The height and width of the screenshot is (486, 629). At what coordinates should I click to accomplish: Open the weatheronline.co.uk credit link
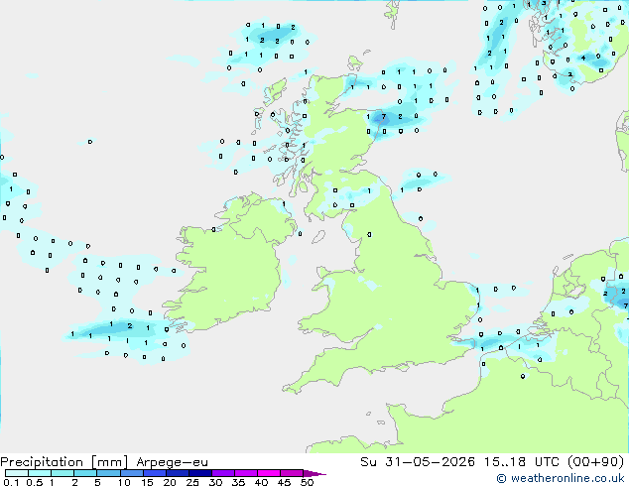561,478
